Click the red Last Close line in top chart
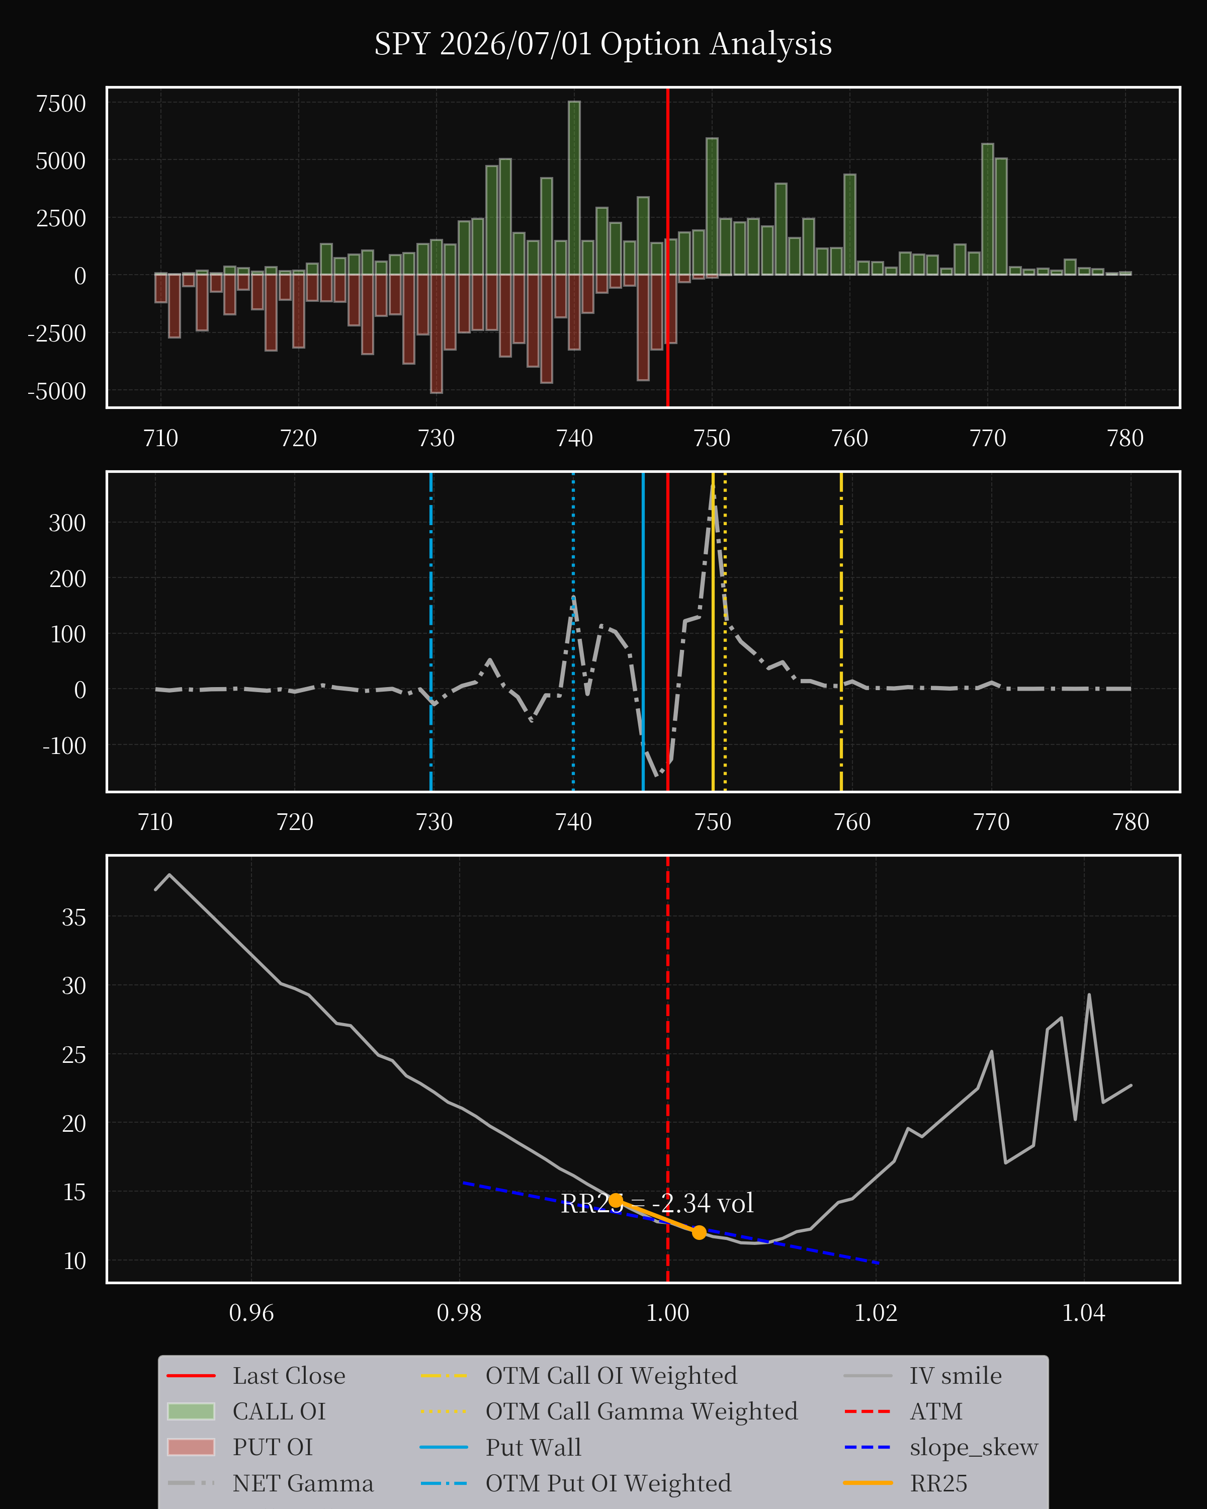 coord(667,247)
